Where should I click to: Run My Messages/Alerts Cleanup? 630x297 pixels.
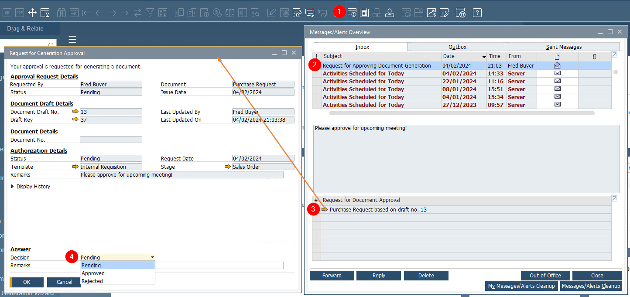coord(521,286)
